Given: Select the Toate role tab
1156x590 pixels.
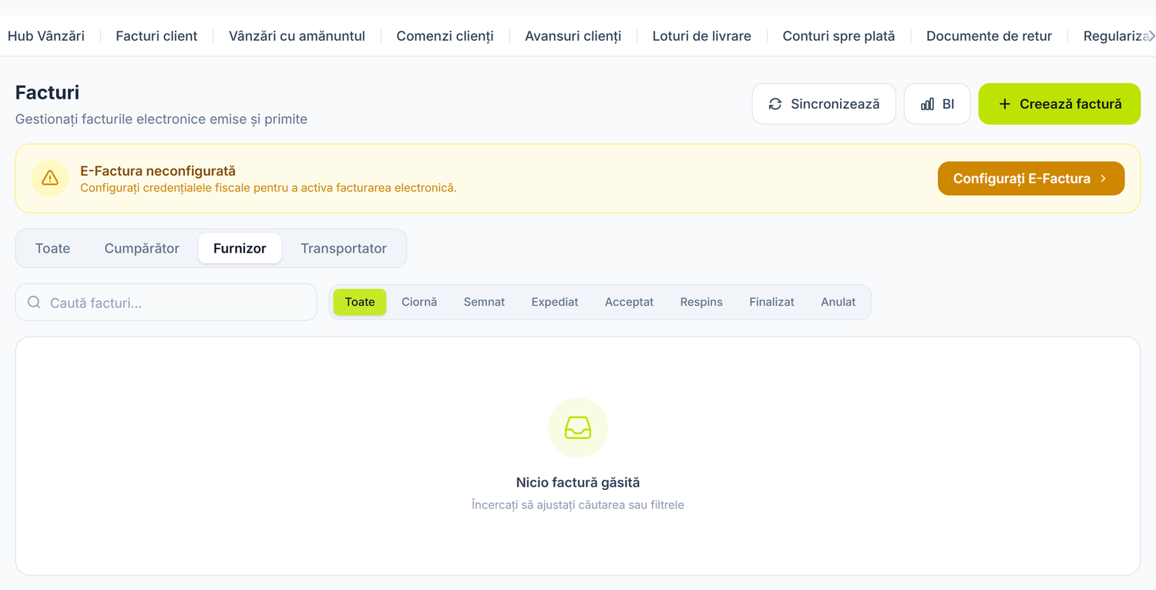Looking at the screenshot, I should pyautogui.click(x=52, y=248).
